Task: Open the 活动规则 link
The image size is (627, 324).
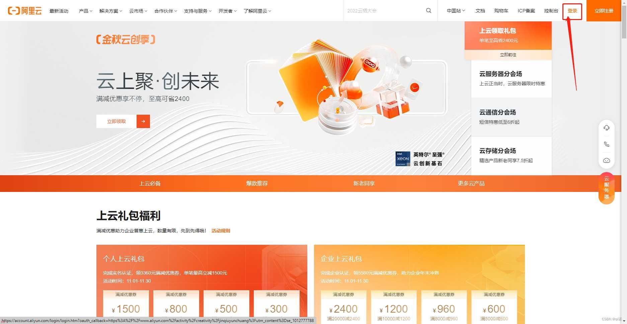Action: pyautogui.click(x=221, y=231)
